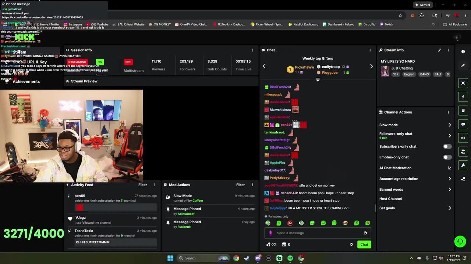Open emoji picker in message box

(x=365, y=233)
